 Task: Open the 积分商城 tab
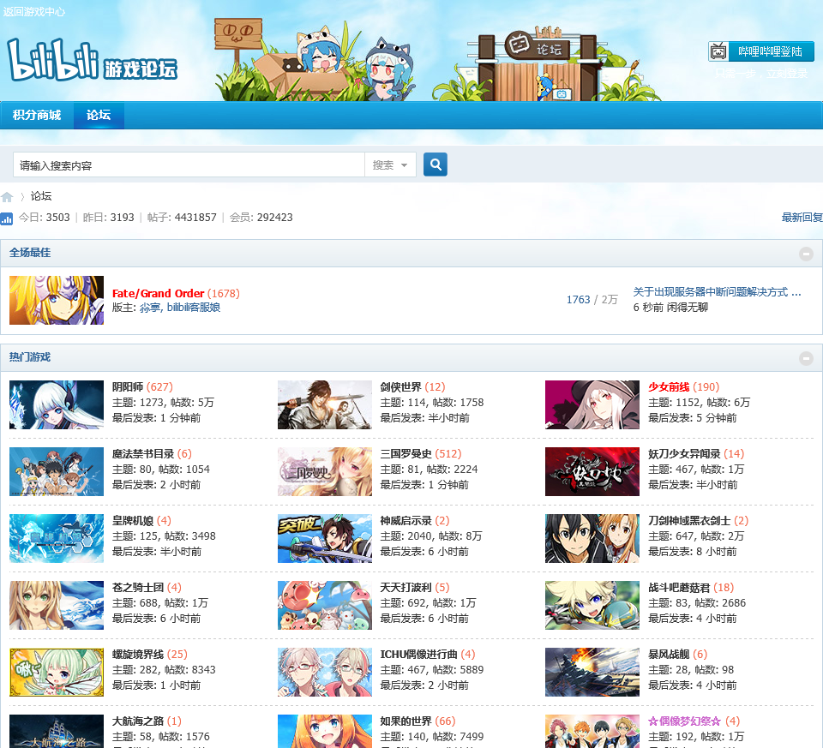(x=37, y=115)
